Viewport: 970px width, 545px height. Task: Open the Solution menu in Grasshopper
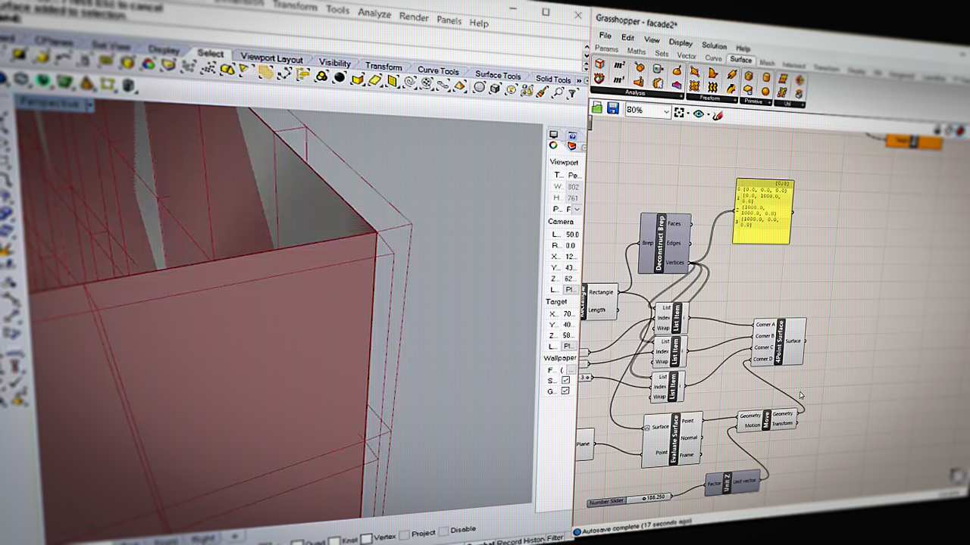point(714,45)
